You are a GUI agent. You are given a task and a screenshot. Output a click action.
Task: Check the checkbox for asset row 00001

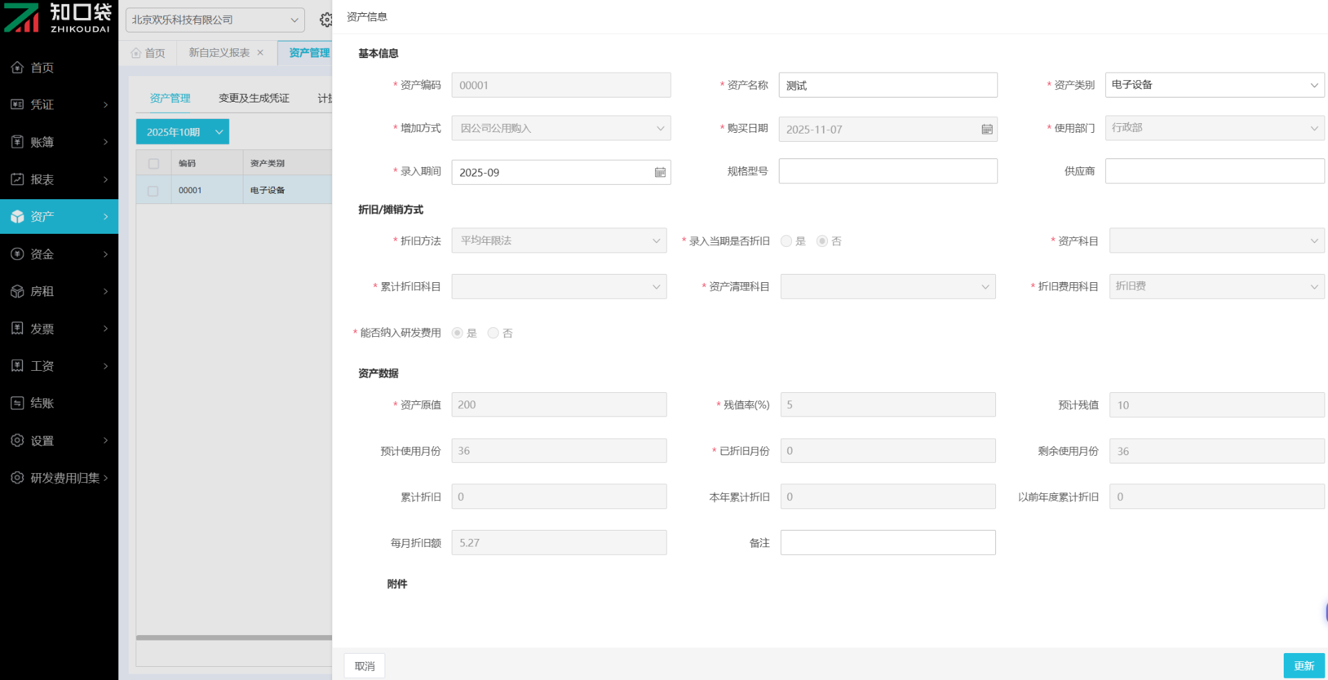click(154, 190)
